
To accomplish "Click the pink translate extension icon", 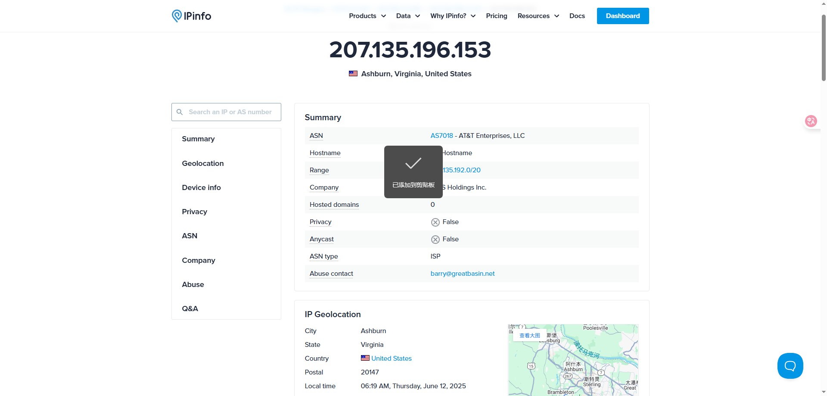I will [811, 121].
